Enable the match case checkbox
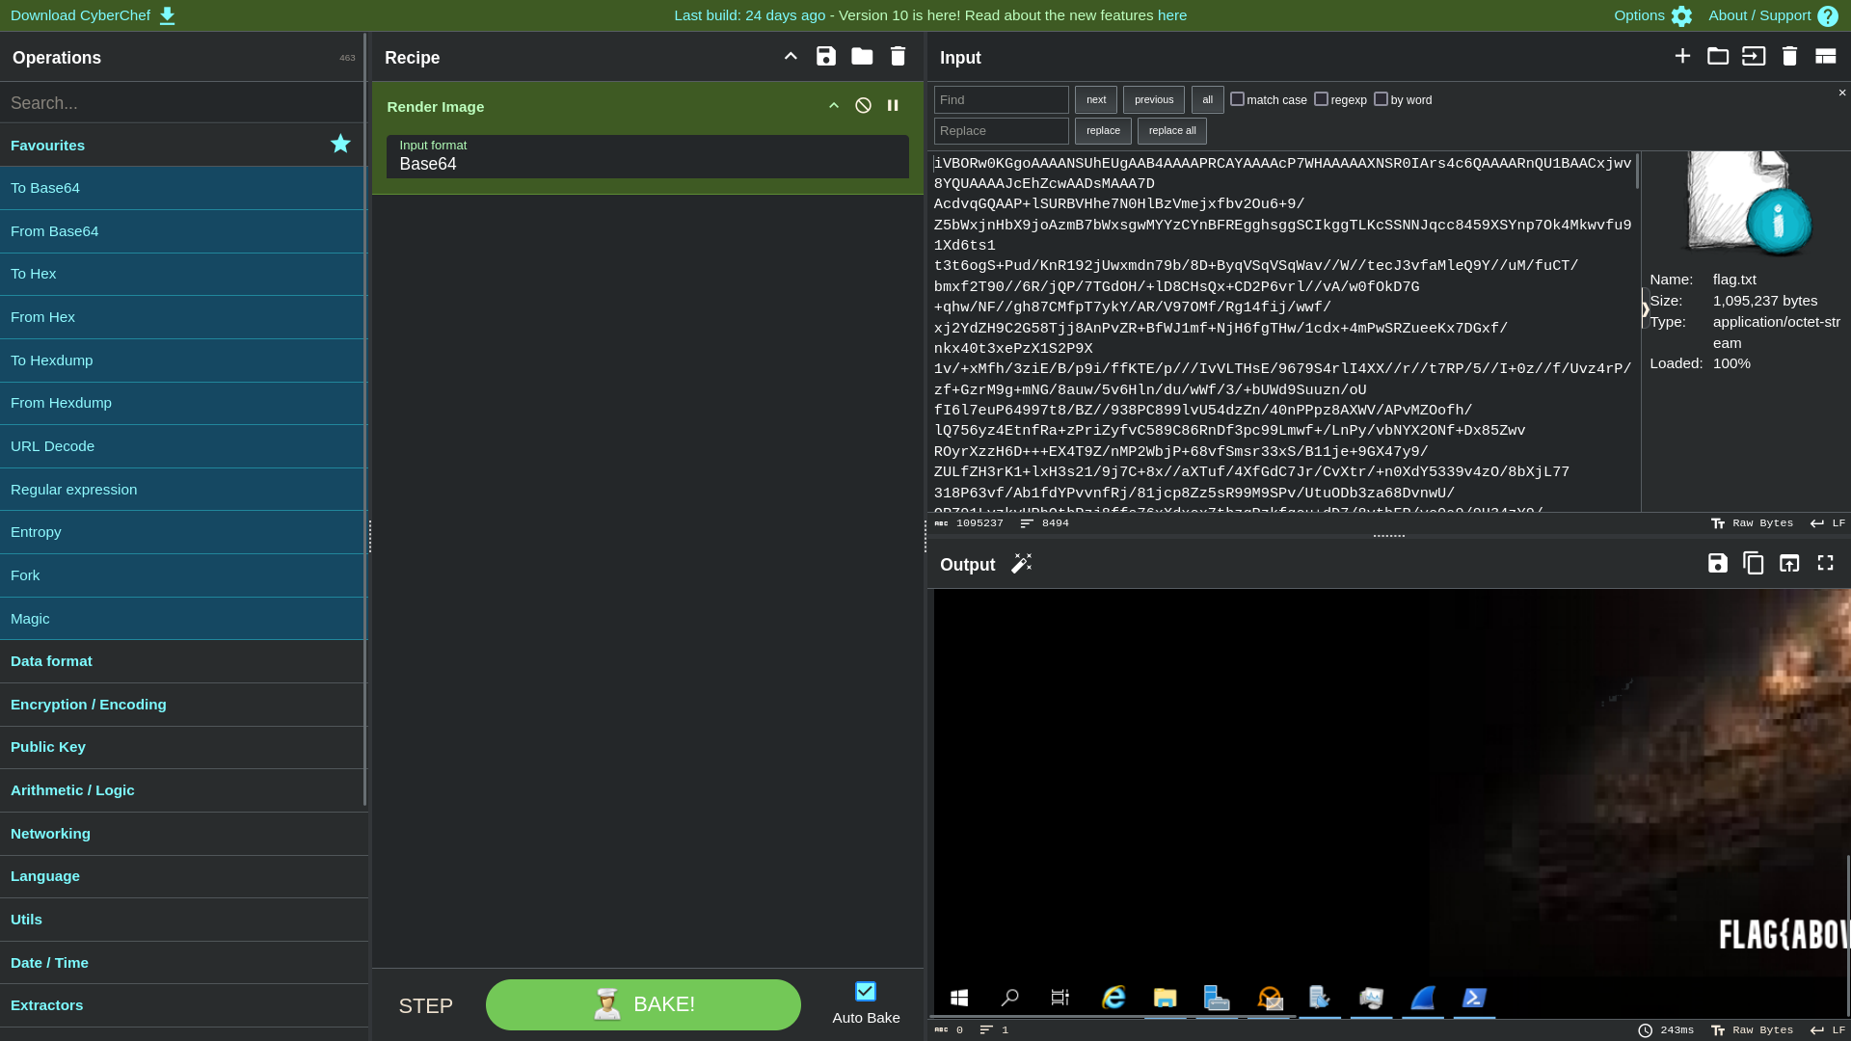Image resolution: width=1851 pixels, height=1041 pixels. 1238,99
